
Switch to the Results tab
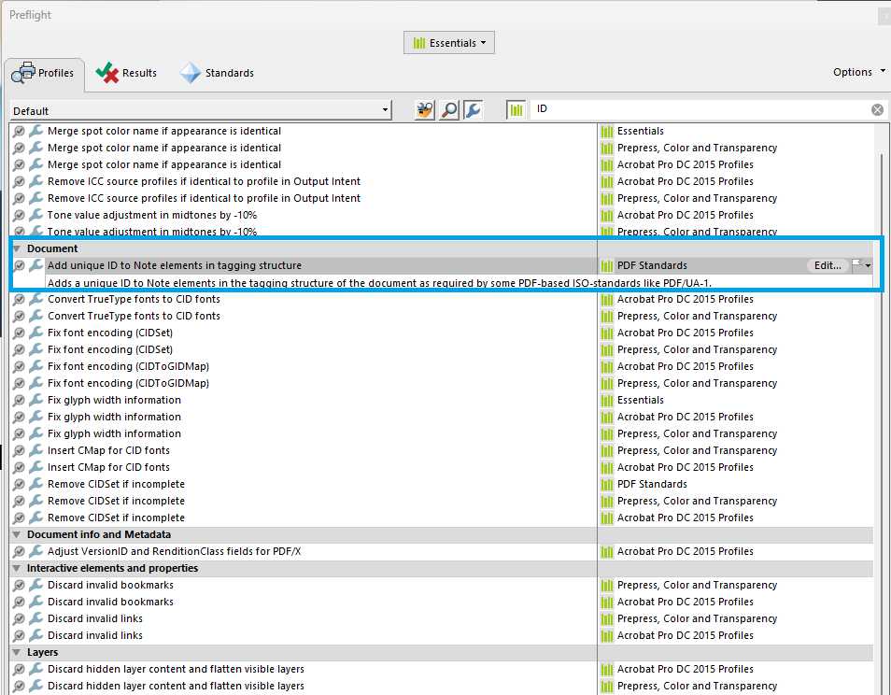click(x=127, y=73)
